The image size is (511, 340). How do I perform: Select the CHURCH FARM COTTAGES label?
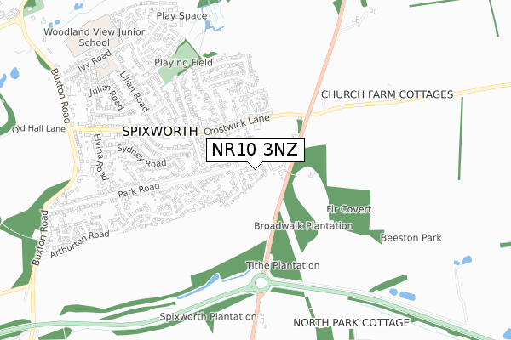point(388,94)
